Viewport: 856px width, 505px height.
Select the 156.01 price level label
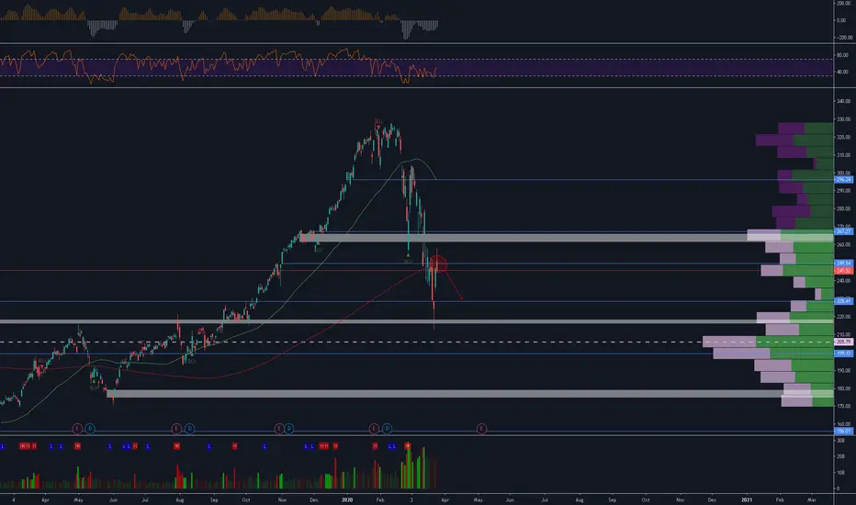click(x=843, y=432)
